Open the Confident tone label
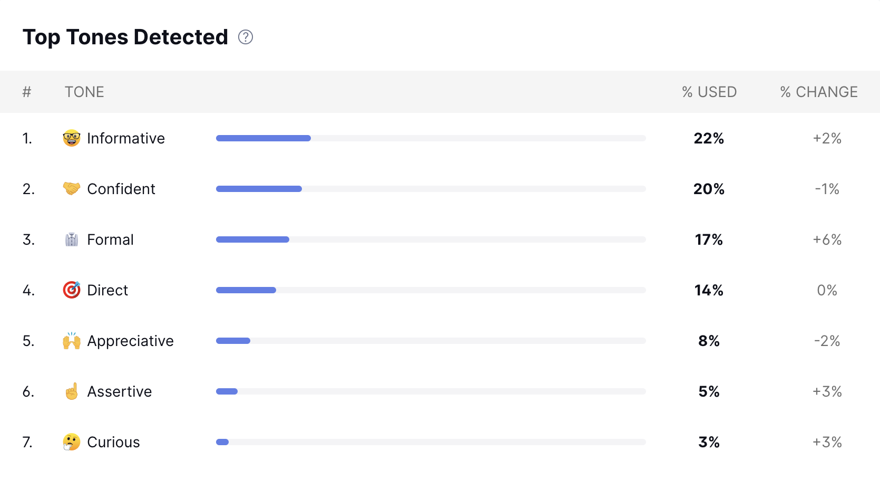Image resolution: width=880 pixels, height=480 pixels. pos(121,189)
